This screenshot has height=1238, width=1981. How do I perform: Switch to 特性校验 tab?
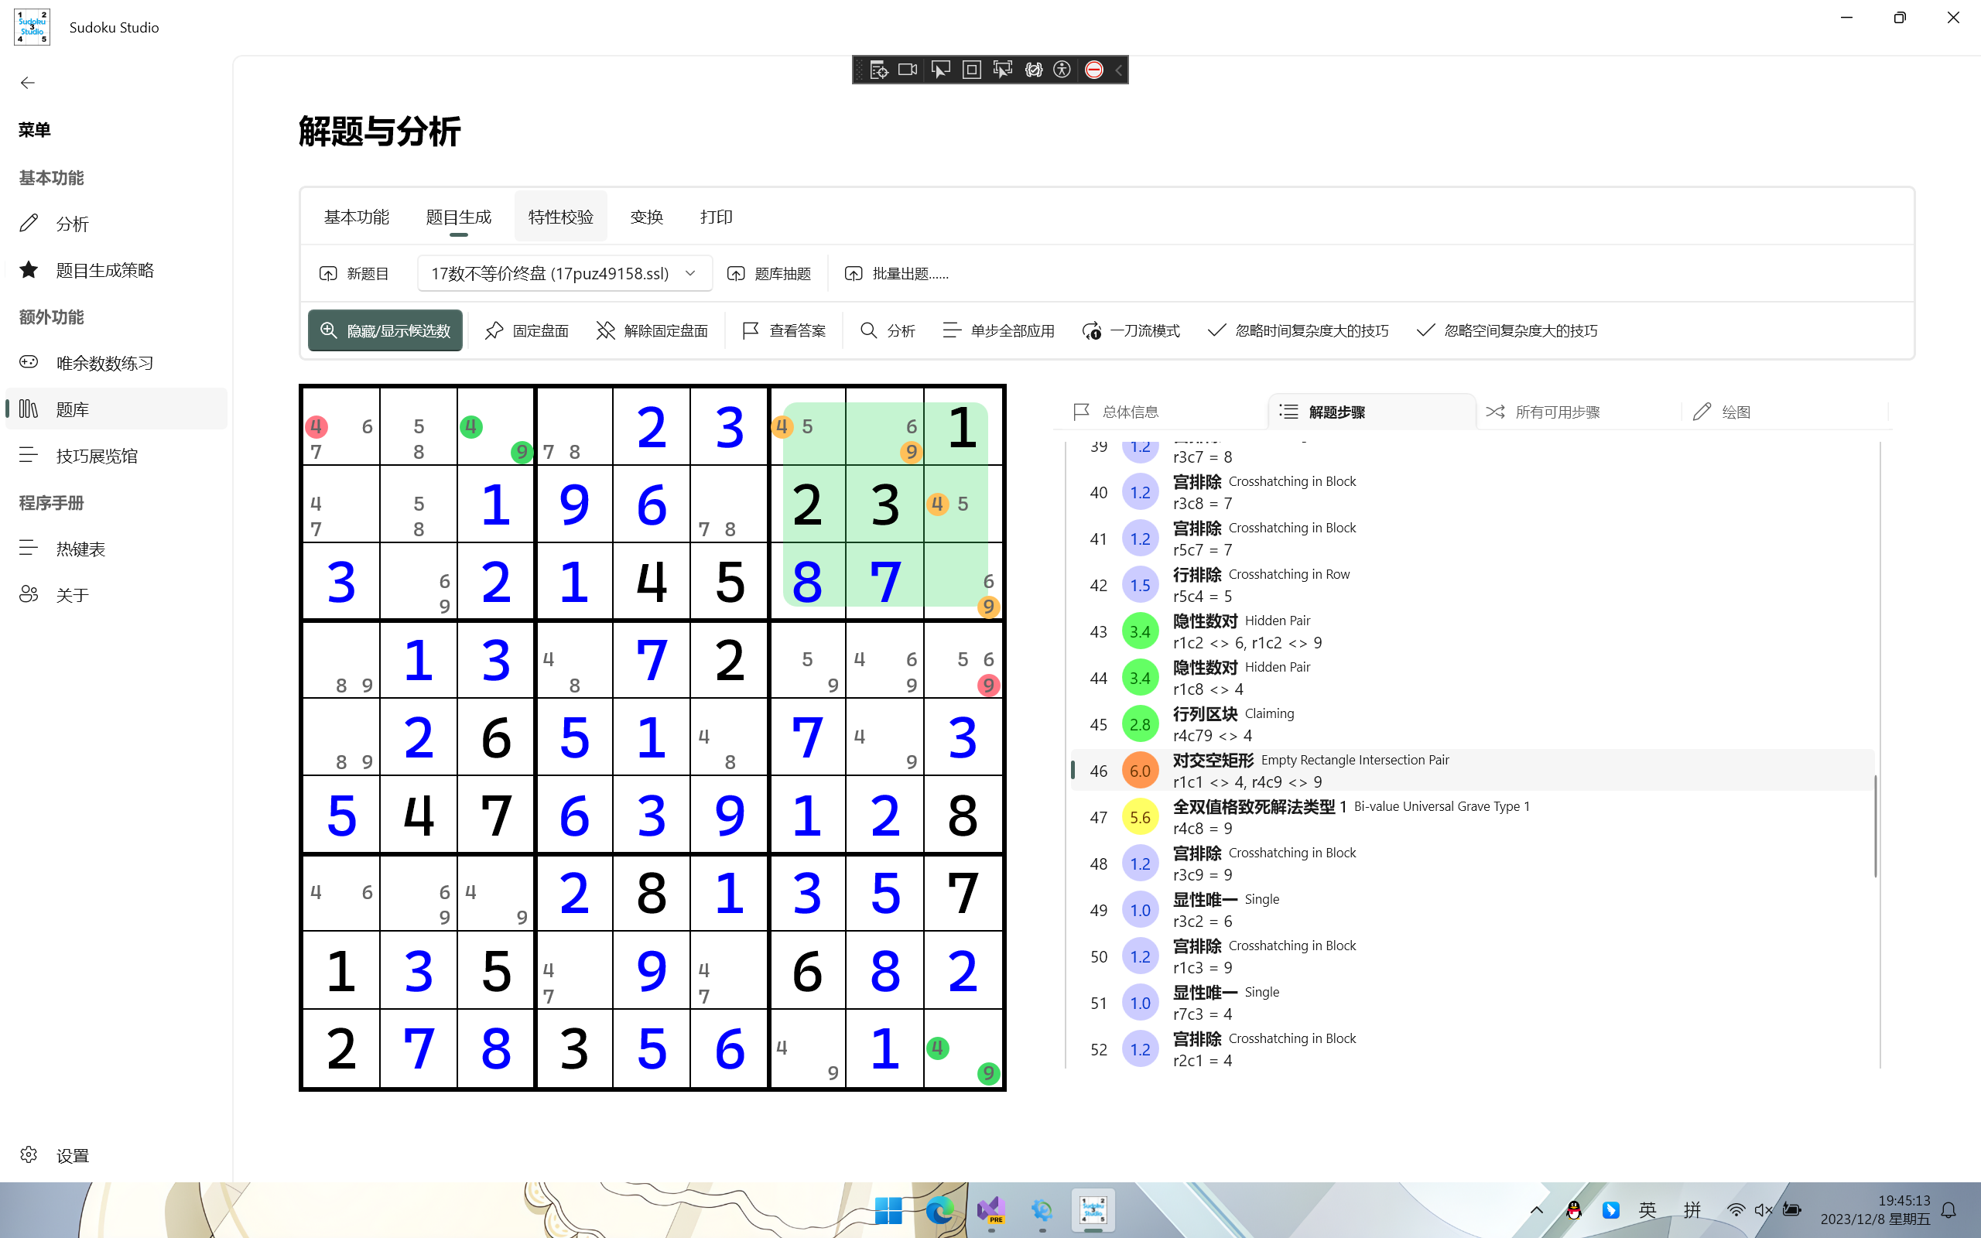pyautogui.click(x=561, y=217)
